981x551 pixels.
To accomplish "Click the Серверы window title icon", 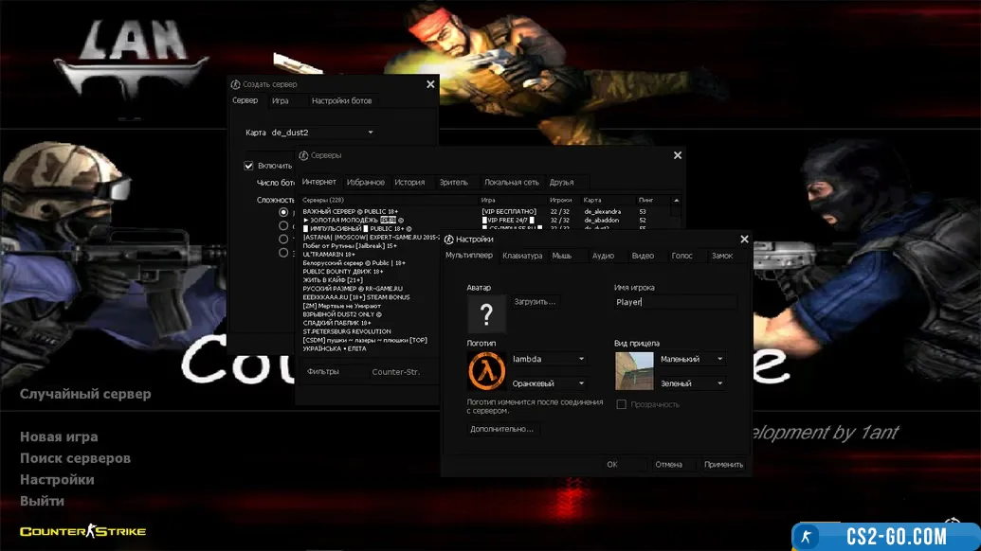I will pyautogui.click(x=303, y=155).
